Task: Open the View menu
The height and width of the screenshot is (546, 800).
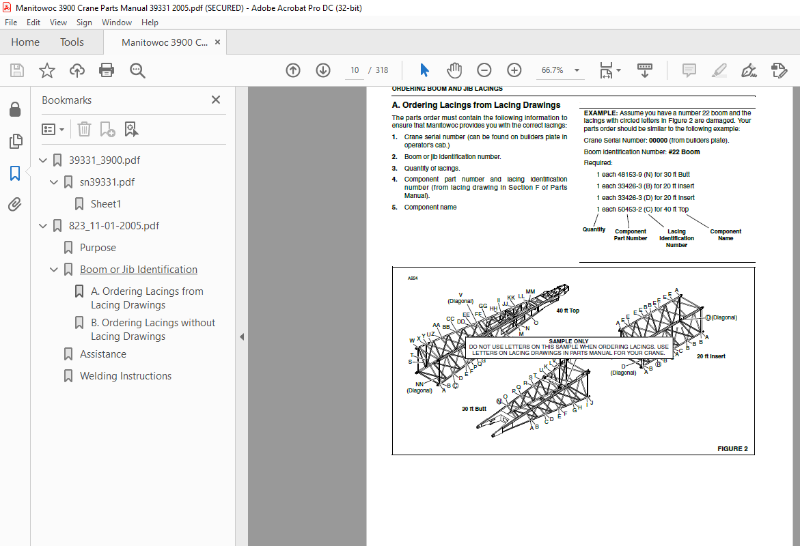Action: [x=58, y=23]
